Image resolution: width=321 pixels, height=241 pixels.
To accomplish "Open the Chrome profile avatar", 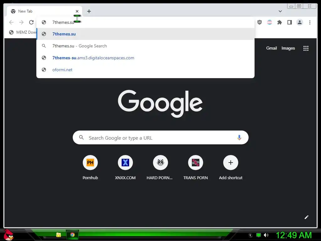I will pyautogui.click(x=299, y=22).
